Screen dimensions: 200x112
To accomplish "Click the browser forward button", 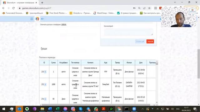I will (x=8, y=8).
